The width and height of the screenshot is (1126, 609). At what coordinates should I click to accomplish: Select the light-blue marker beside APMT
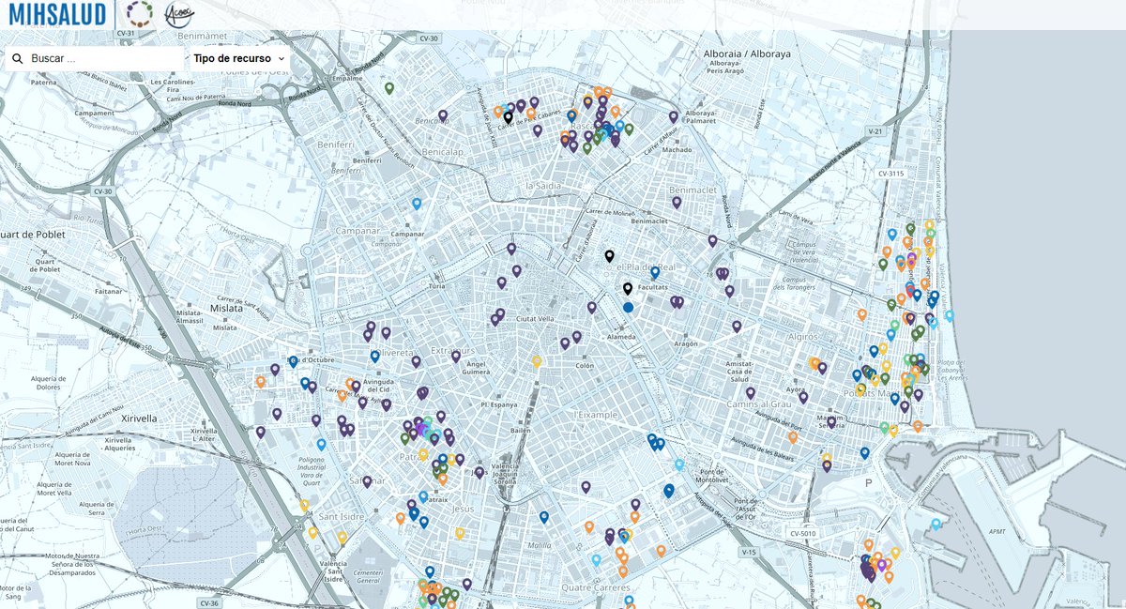point(936,524)
